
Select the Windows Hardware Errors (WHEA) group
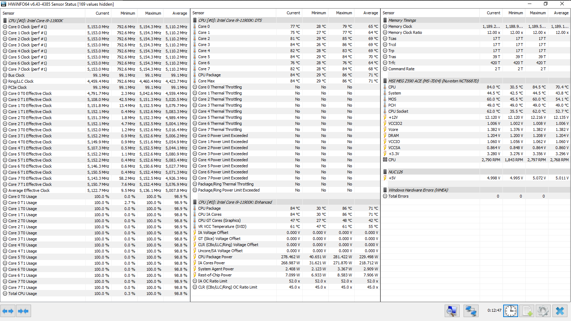click(476, 190)
